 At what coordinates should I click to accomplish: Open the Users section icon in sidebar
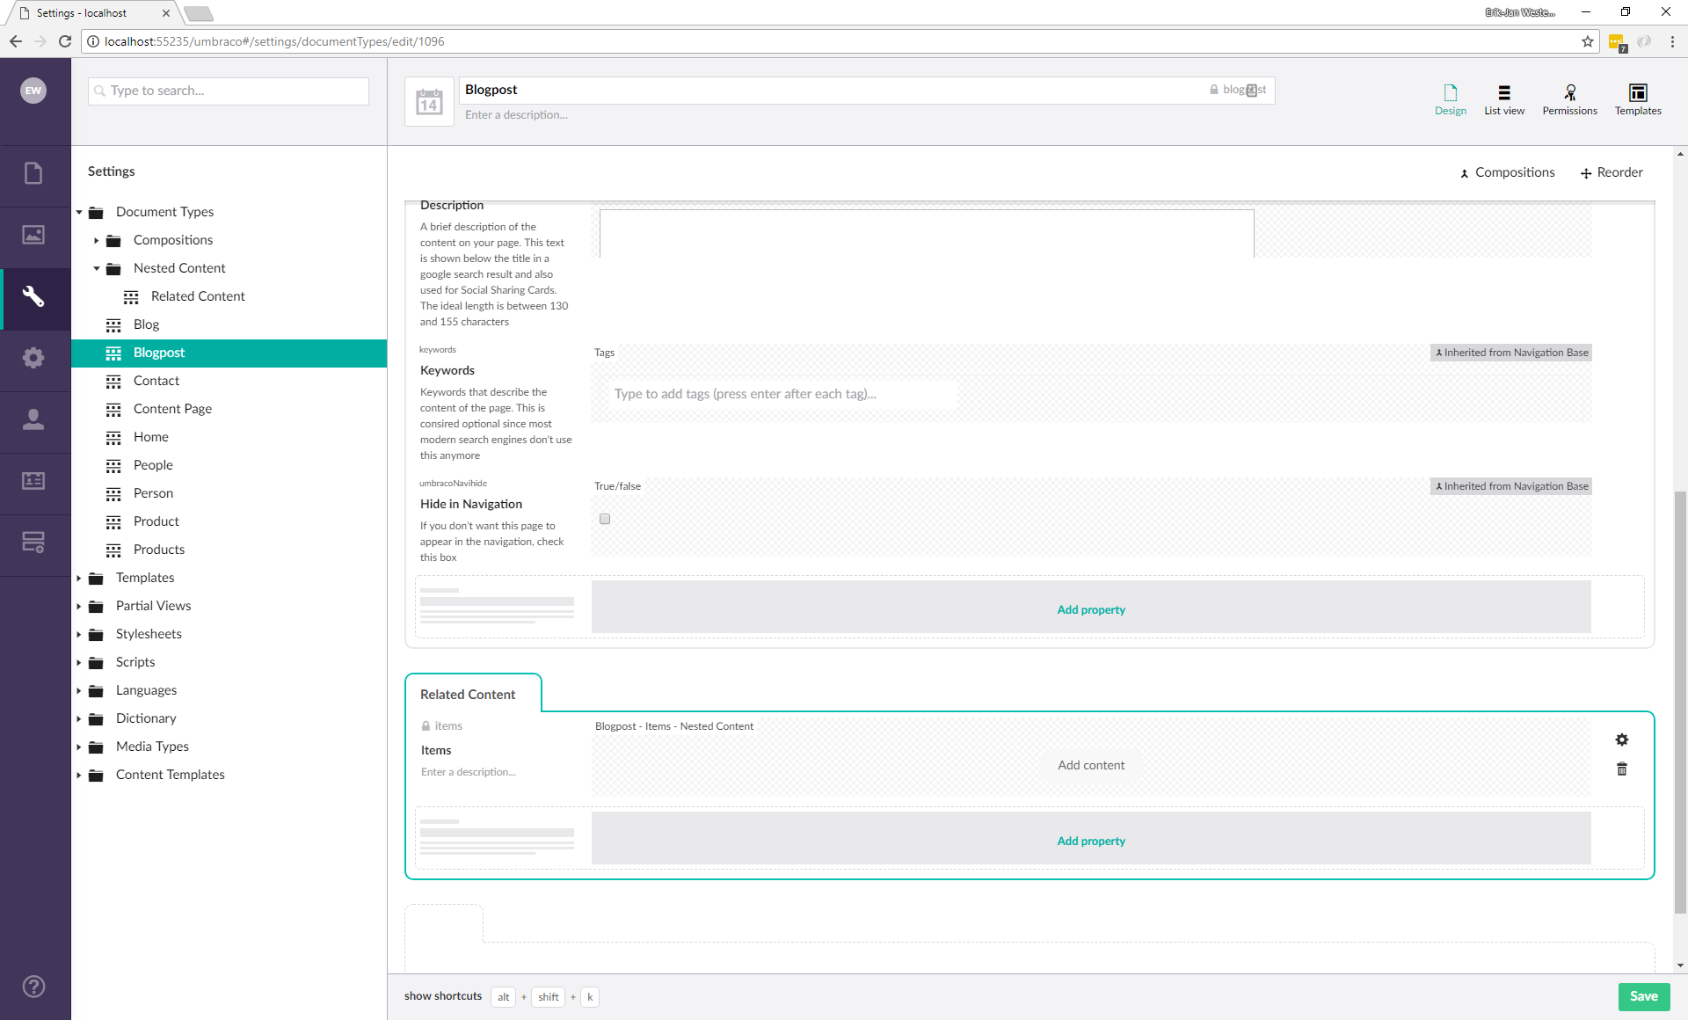(33, 419)
